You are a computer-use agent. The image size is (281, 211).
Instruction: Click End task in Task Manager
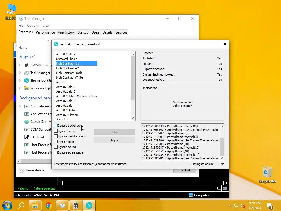[x=185, y=171]
